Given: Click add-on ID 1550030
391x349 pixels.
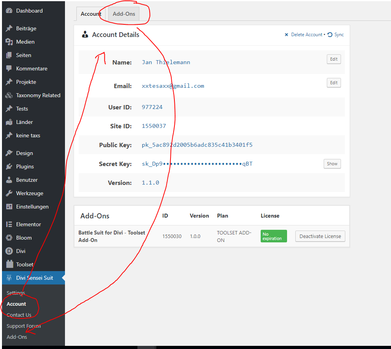Looking at the screenshot, I should 172,236.
